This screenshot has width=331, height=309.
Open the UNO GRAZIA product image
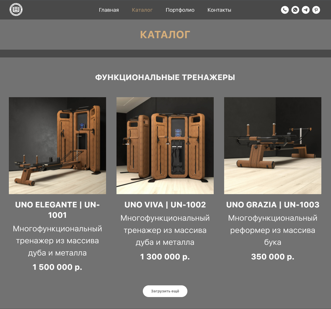(x=273, y=146)
